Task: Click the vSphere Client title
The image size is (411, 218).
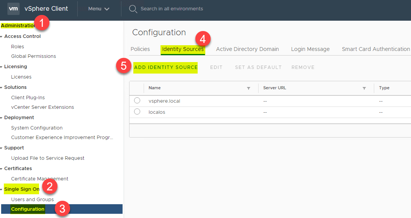Action: point(46,9)
